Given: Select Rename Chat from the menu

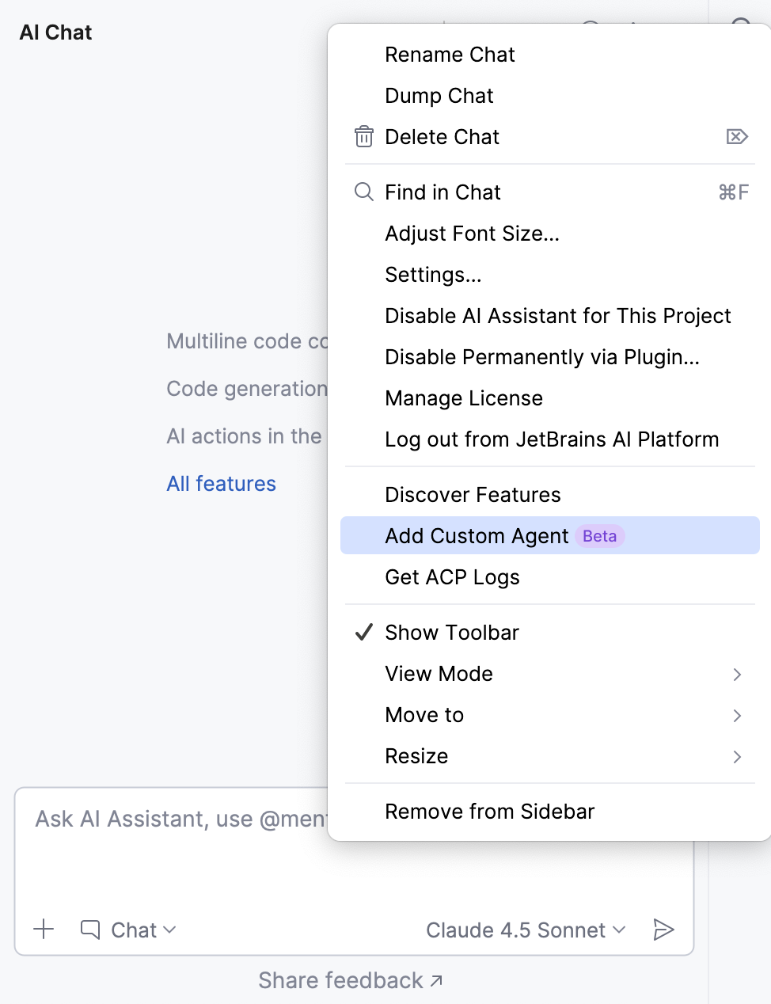Looking at the screenshot, I should (x=450, y=54).
